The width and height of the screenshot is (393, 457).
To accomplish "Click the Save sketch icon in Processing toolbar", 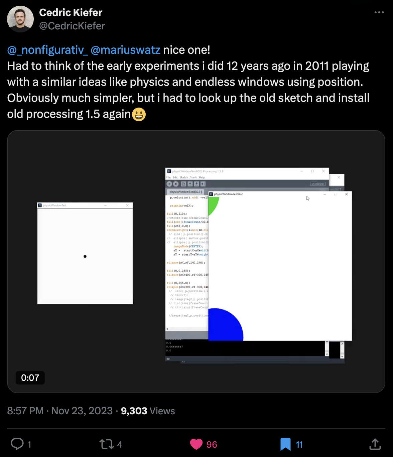I will (x=196, y=184).
